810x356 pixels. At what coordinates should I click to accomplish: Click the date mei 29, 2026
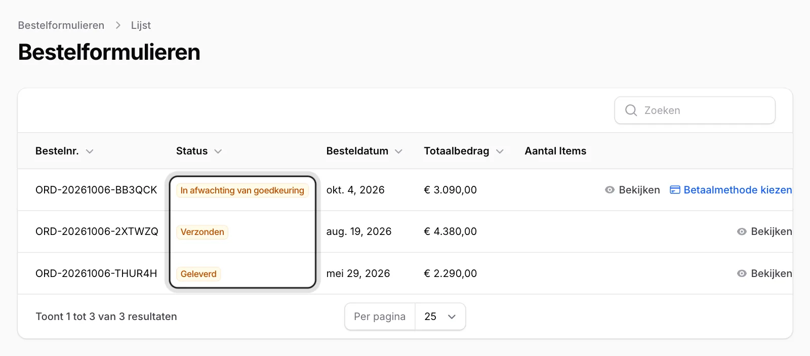click(358, 273)
